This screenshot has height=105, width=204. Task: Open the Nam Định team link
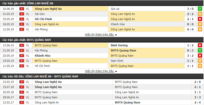tap(117, 61)
